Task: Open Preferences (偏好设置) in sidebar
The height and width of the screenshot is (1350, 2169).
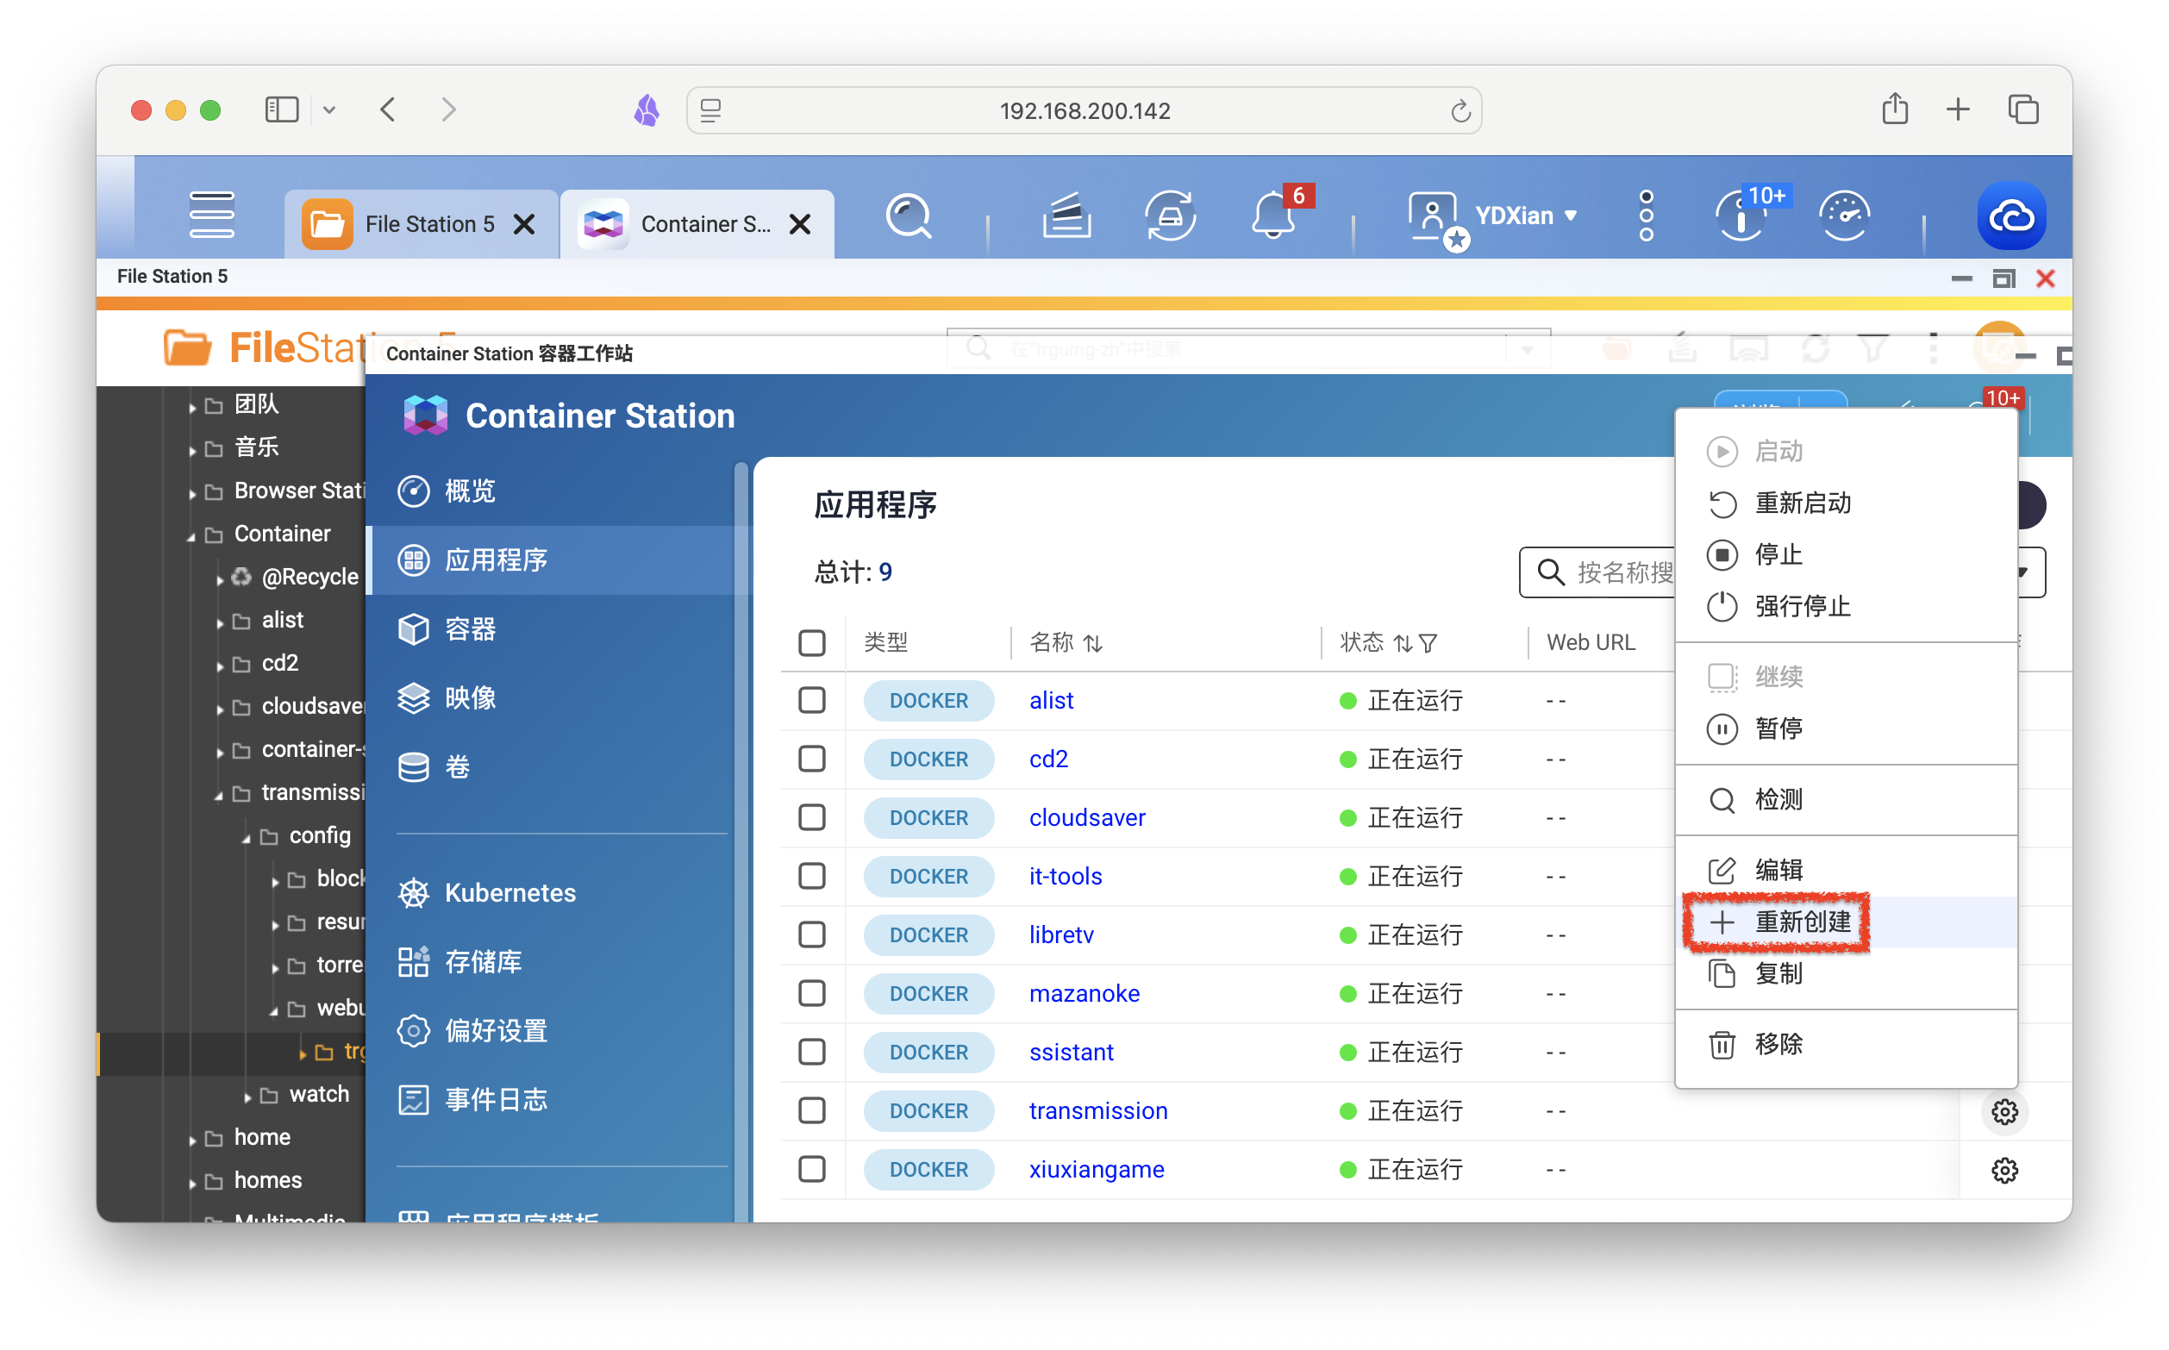Action: pos(559,1030)
